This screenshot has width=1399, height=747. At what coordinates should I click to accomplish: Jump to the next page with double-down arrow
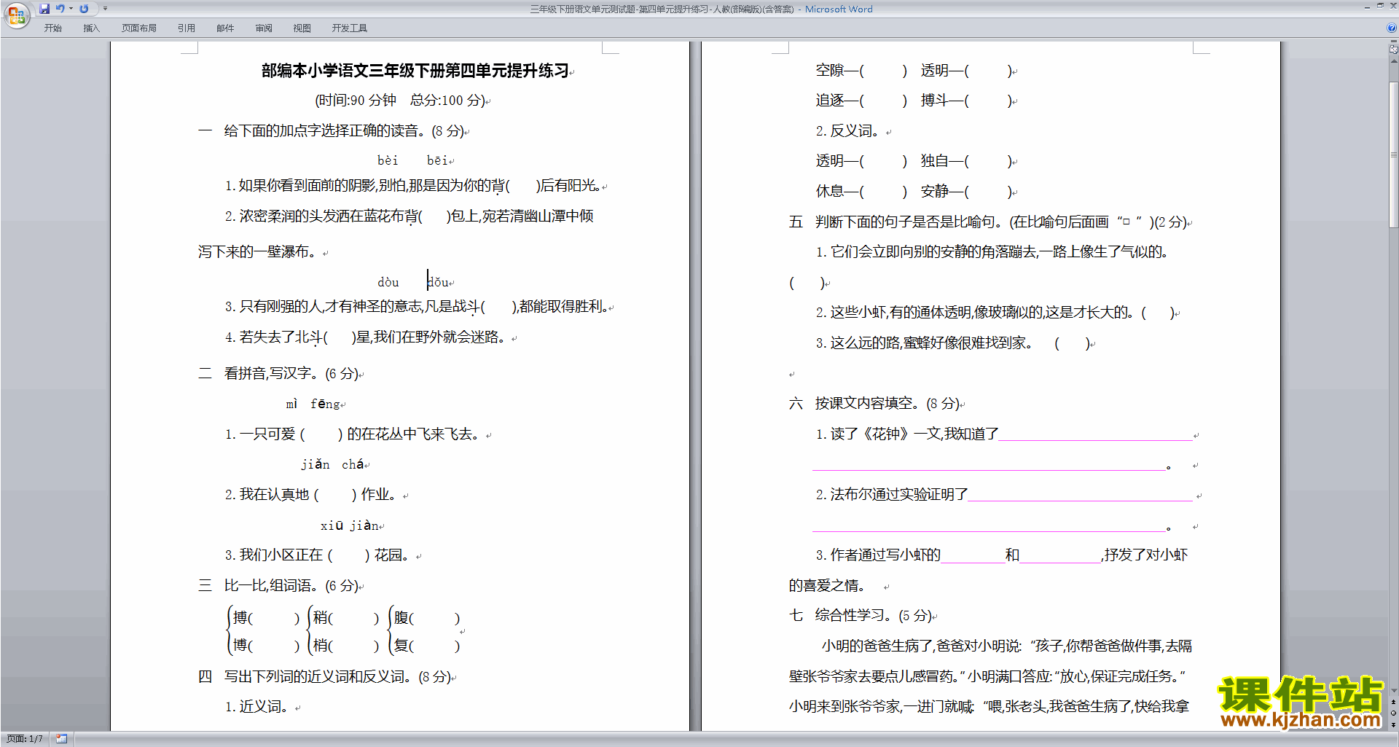click(x=1393, y=724)
